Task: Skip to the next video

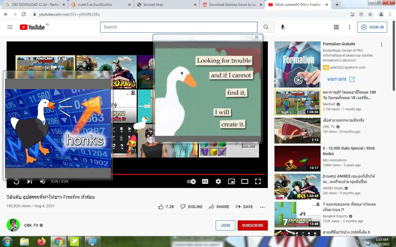Action: (x=30, y=181)
